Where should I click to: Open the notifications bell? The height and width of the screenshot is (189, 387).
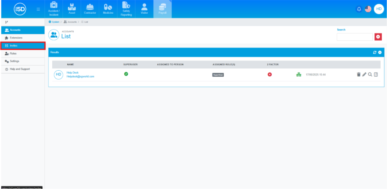pyautogui.click(x=359, y=9)
